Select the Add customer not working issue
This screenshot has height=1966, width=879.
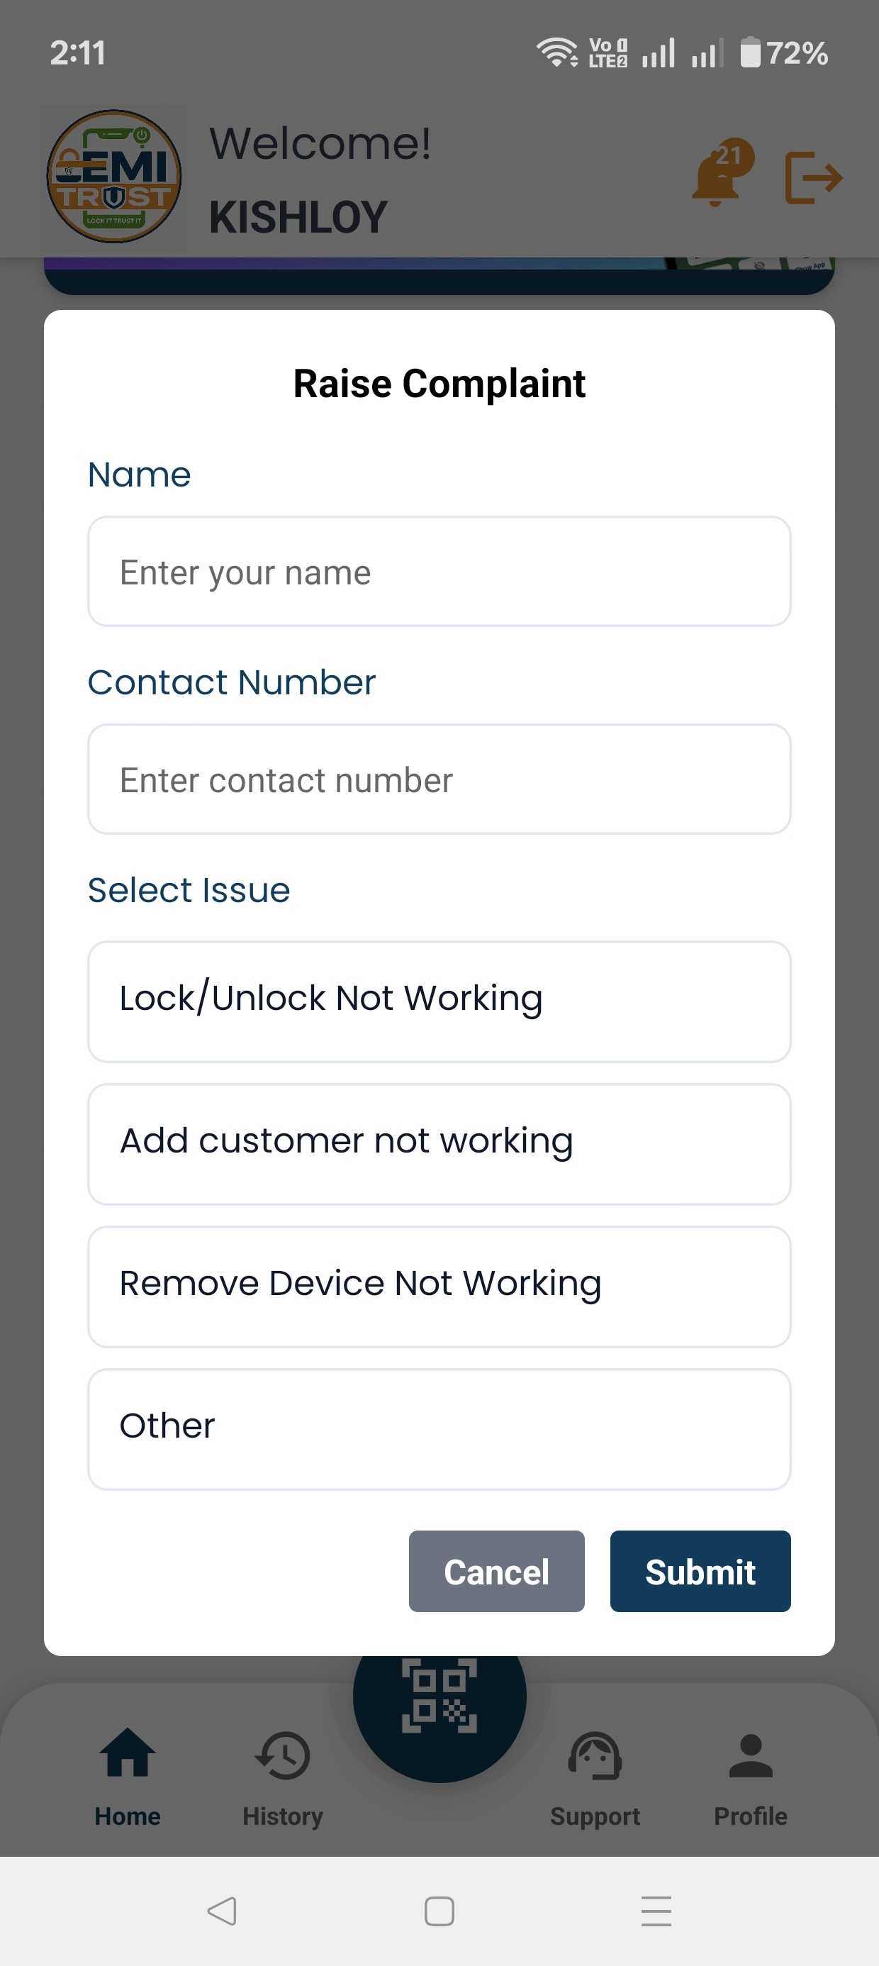439,1143
